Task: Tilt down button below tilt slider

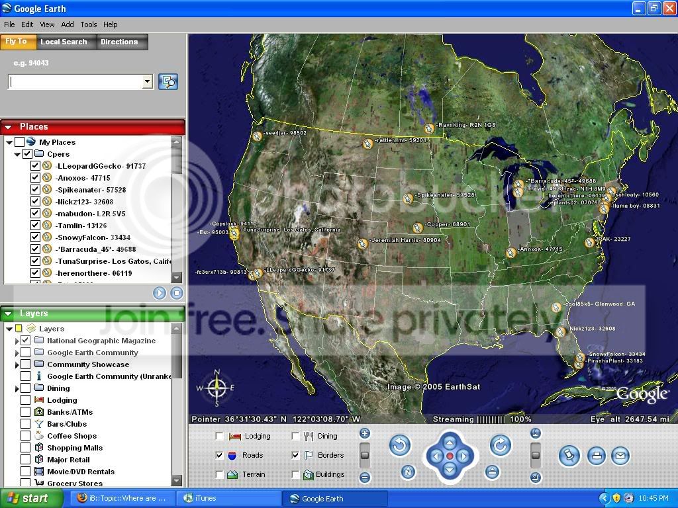Action: [535, 478]
